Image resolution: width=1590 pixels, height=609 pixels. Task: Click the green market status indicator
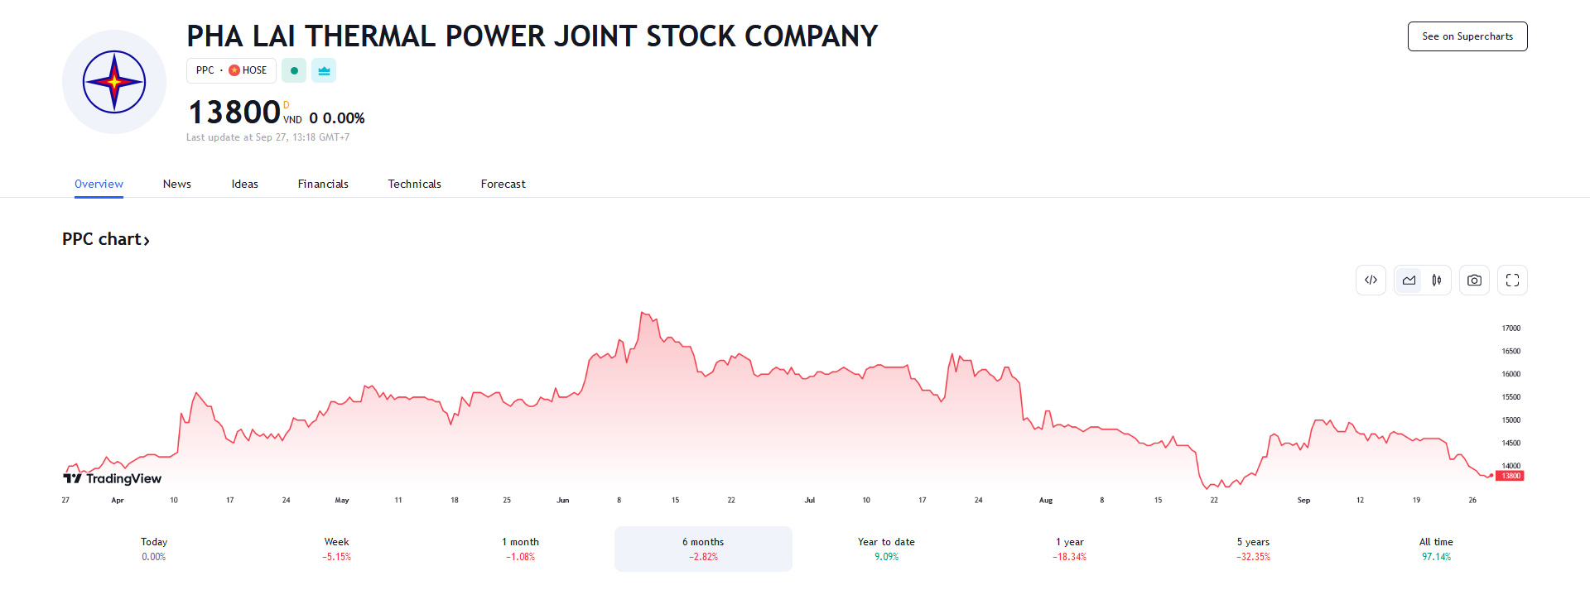coord(294,70)
